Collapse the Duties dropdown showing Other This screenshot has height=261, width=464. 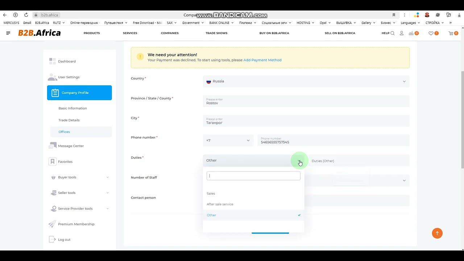pos(253,161)
